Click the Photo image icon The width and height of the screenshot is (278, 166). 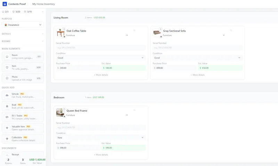7,78
